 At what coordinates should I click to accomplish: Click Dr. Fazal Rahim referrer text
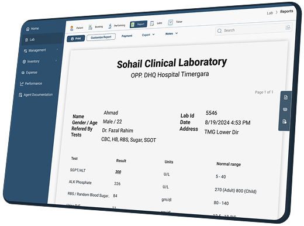click(118, 131)
